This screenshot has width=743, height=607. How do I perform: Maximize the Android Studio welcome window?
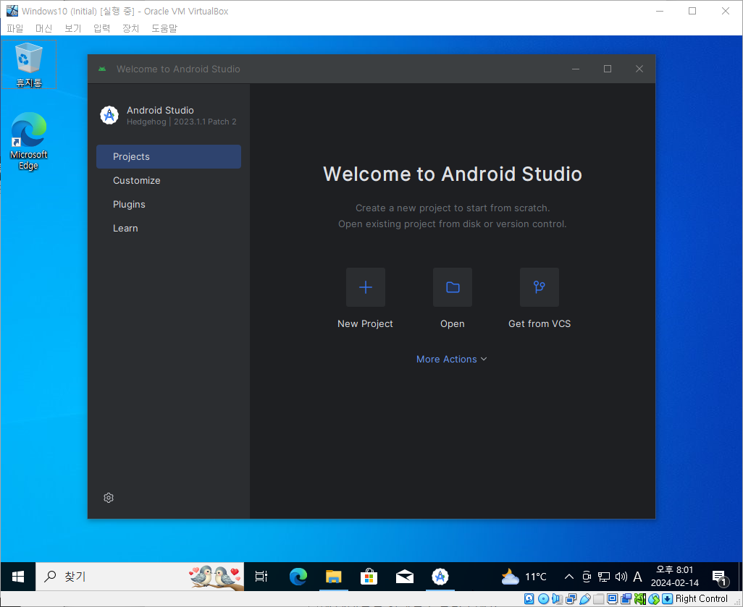608,69
